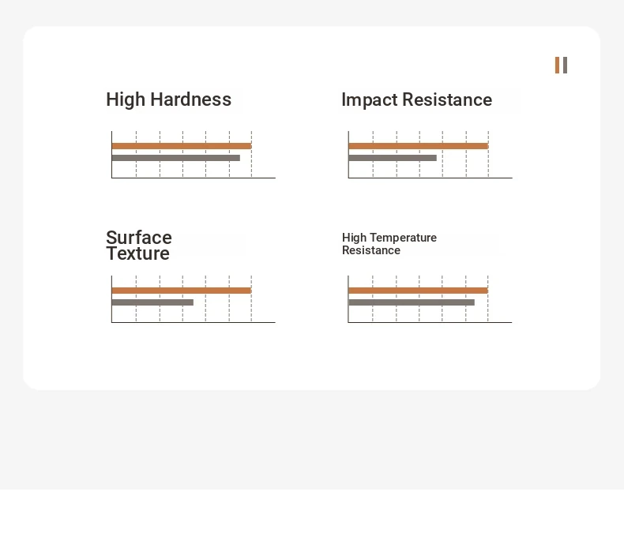Click the Surface Texture heading
Viewport: 624px width, 544px height.
tap(139, 246)
